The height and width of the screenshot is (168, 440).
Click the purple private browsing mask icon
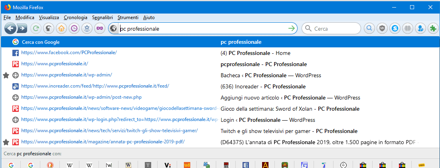coord(99,28)
